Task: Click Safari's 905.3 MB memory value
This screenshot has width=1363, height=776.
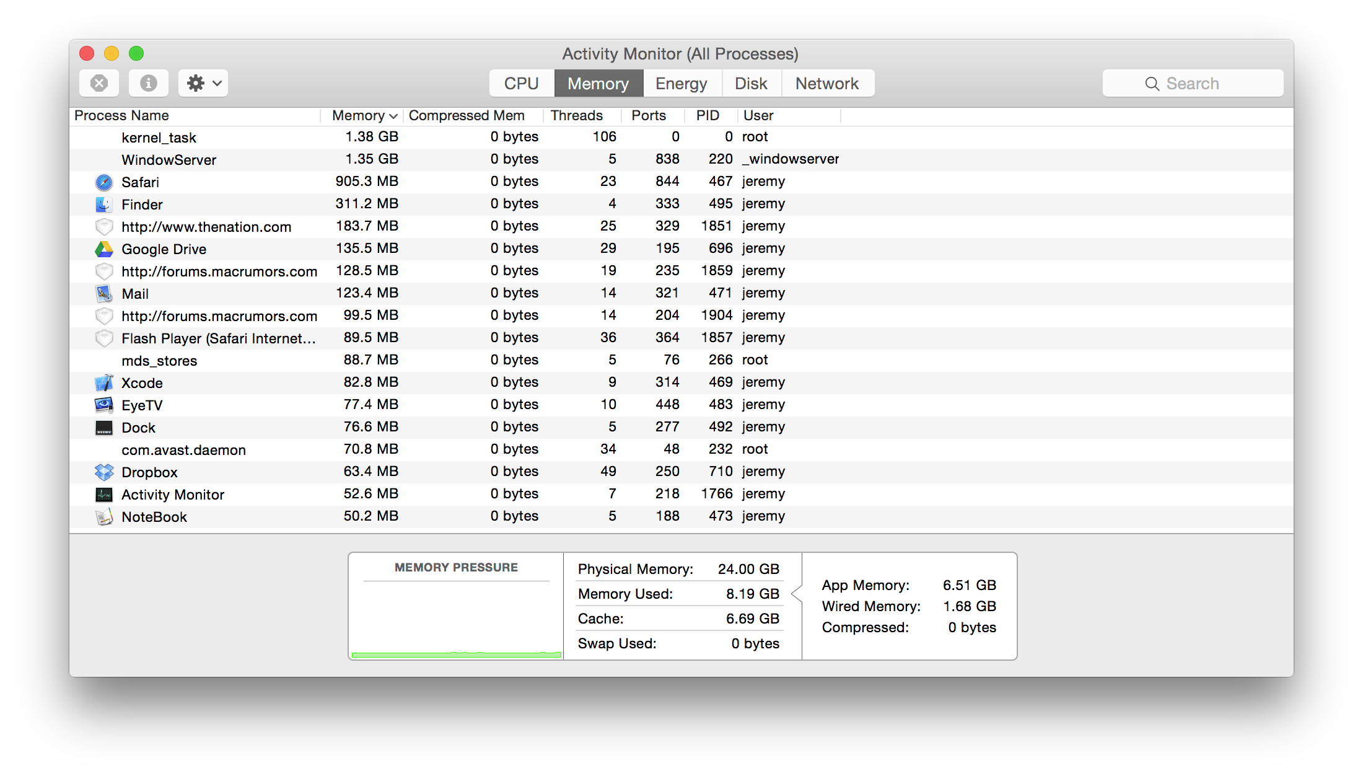Action: pos(367,181)
